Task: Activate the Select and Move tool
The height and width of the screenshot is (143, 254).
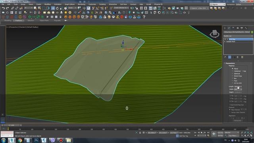Action: click(53, 8)
